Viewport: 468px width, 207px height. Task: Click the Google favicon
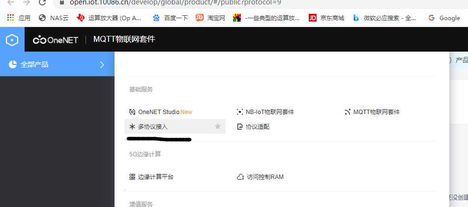coord(432,18)
